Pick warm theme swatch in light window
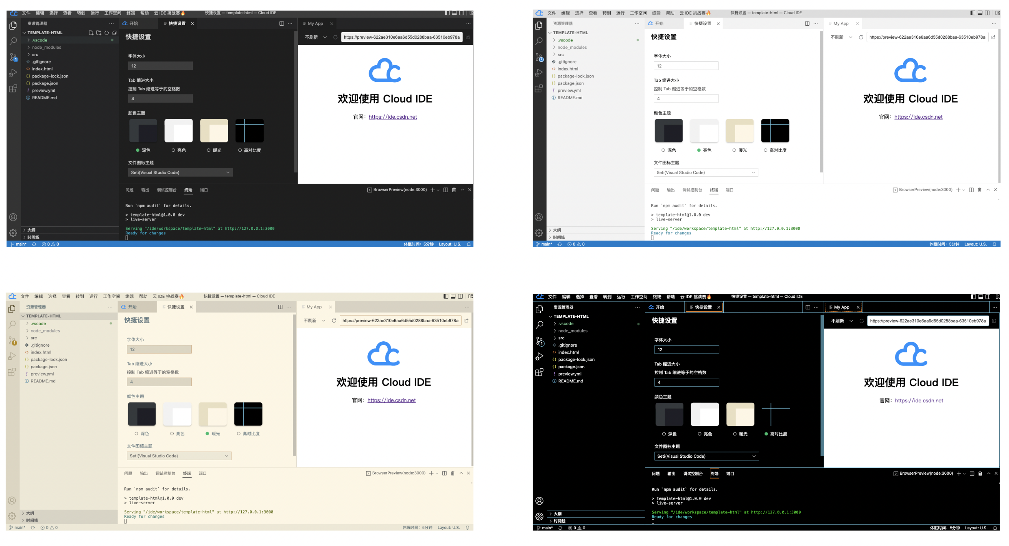Viewport: 1009px width, 546px height. [740, 131]
